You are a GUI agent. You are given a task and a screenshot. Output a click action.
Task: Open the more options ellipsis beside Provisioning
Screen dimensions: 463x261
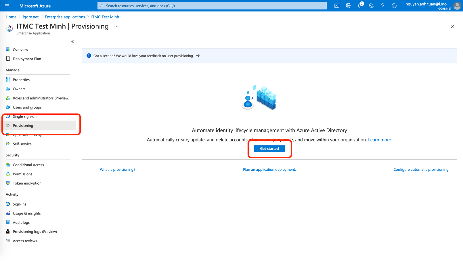click(118, 26)
